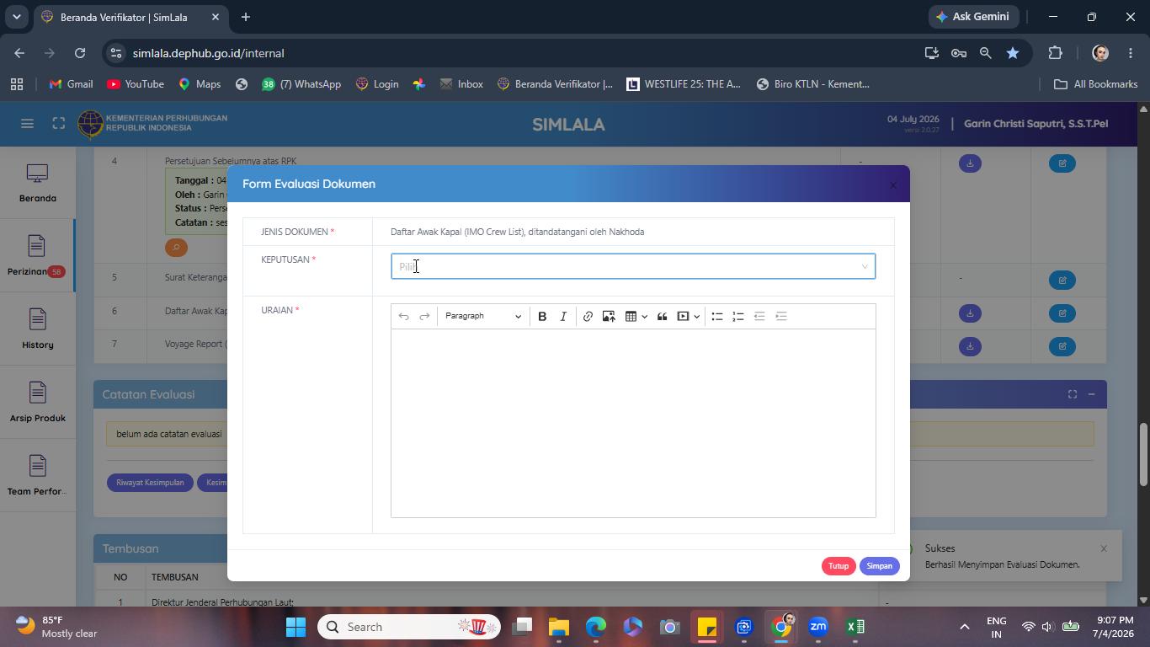The height and width of the screenshot is (647, 1150).
Task: Create a numbered list in the editor
Action: (738, 317)
